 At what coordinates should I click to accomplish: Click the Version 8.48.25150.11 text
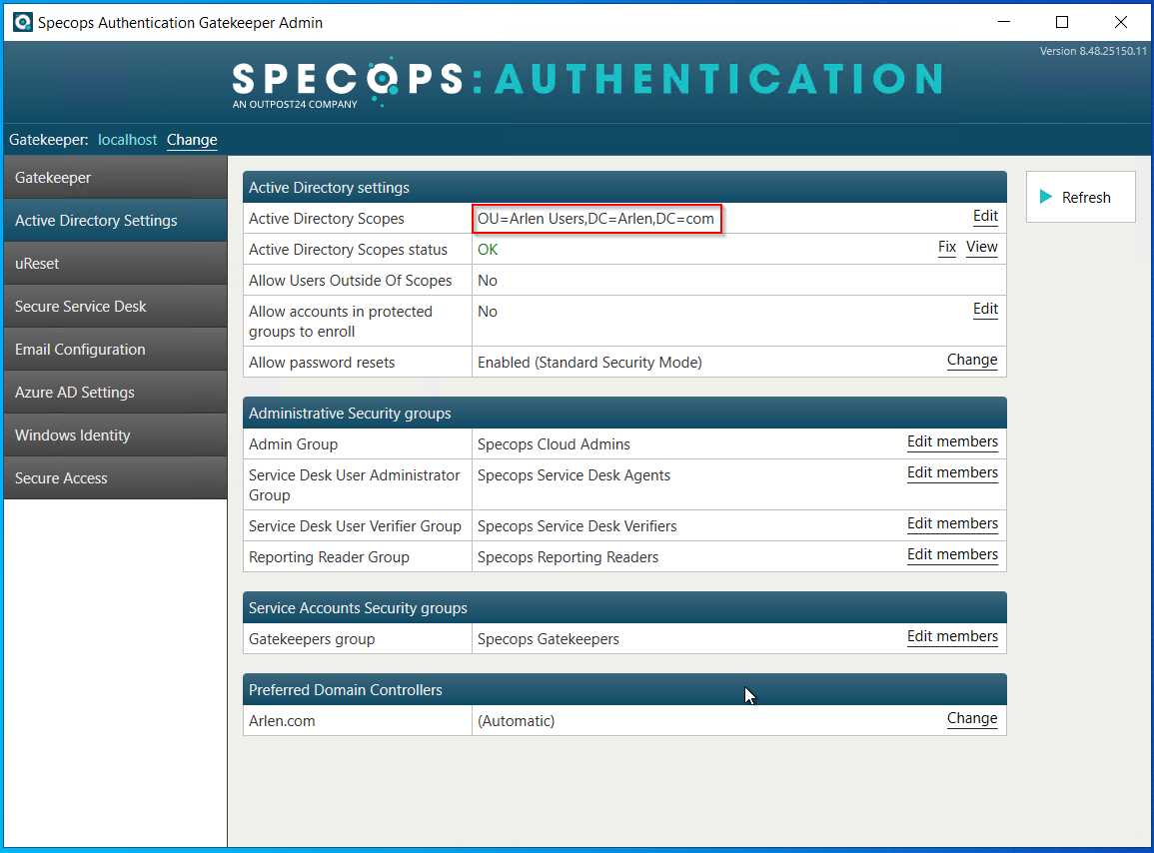pos(1093,51)
